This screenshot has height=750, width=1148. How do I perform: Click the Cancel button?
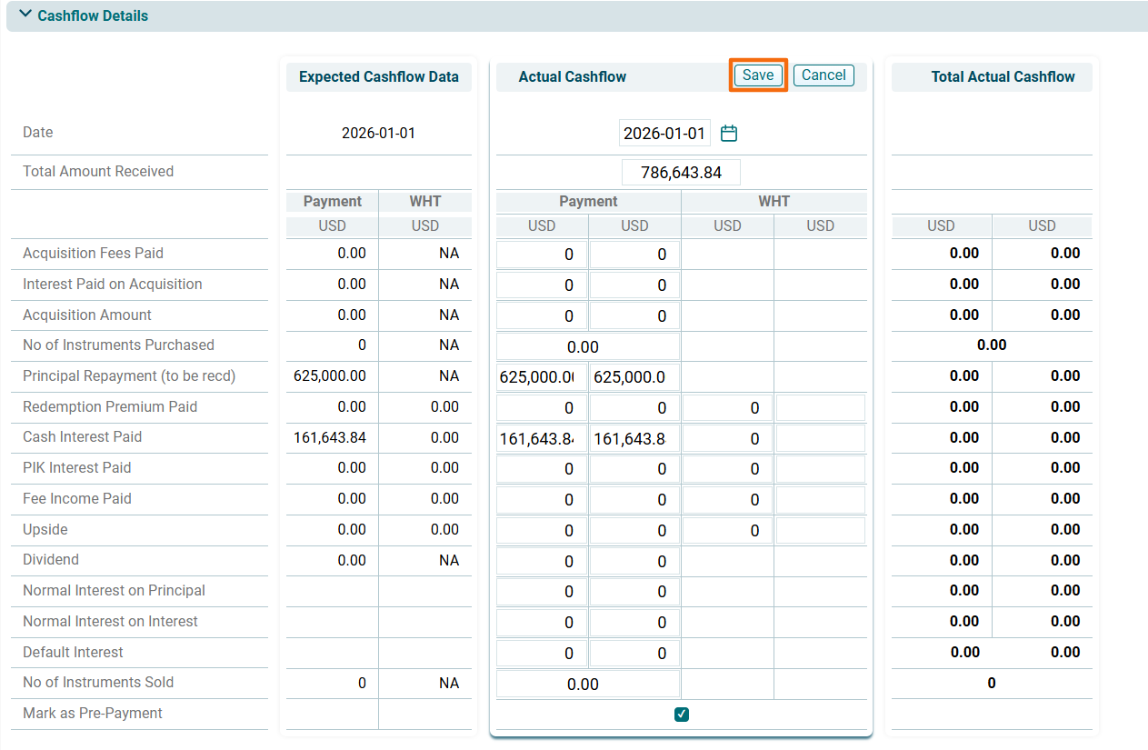824,75
